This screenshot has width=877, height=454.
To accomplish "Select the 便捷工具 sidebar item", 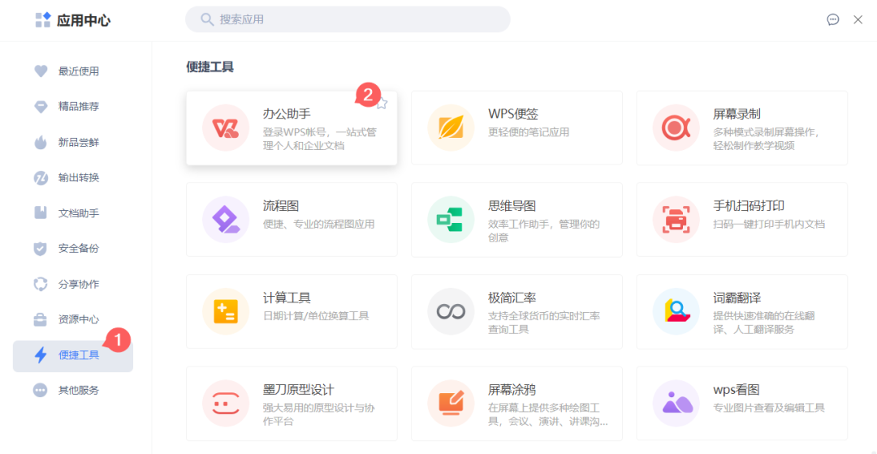I will tap(73, 356).
